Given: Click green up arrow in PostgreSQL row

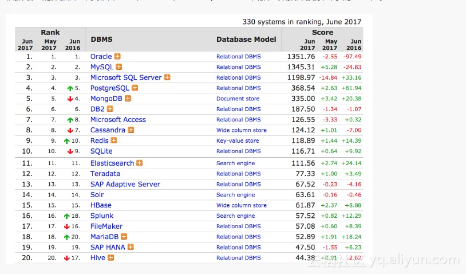Looking at the screenshot, I should pos(70,88).
